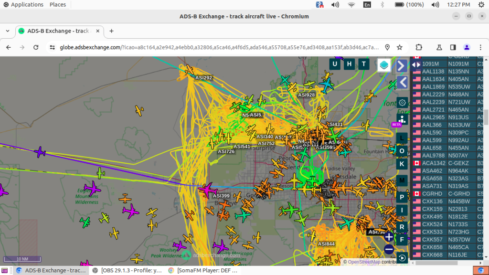Toggle the P persistence button
This screenshot has height=275, width=489.
(x=402, y=197)
